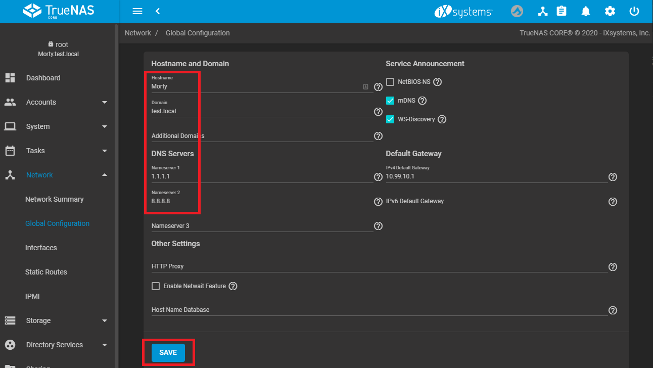Click the hamburger menu icon in top bar
Image resolution: width=653 pixels, height=368 pixels.
coord(137,11)
